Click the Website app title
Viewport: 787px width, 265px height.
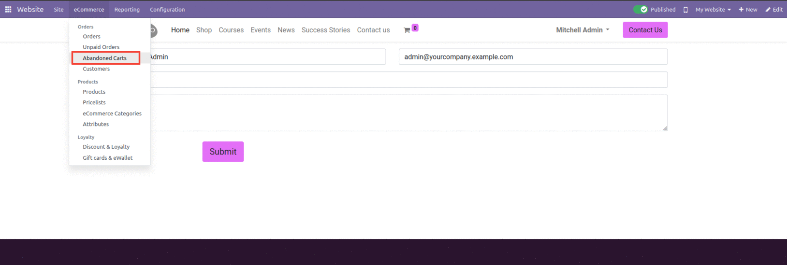coord(30,9)
